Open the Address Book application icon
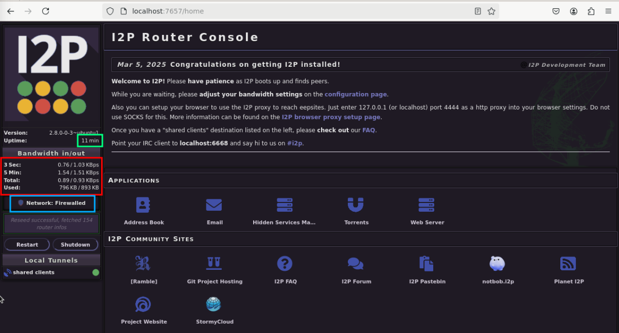 [144, 205]
